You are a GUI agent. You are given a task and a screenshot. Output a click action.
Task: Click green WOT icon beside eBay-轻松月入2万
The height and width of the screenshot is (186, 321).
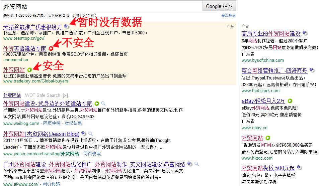pyautogui.click(x=290, y=101)
